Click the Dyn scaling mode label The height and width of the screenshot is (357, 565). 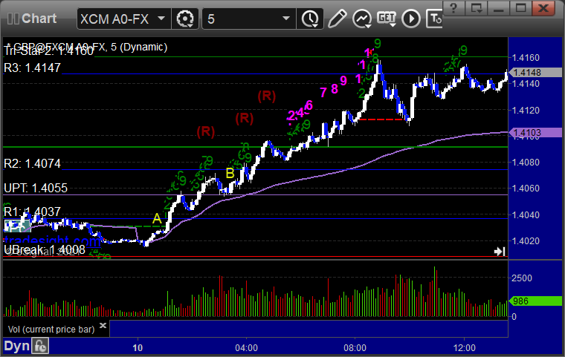pyautogui.click(x=16, y=346)
